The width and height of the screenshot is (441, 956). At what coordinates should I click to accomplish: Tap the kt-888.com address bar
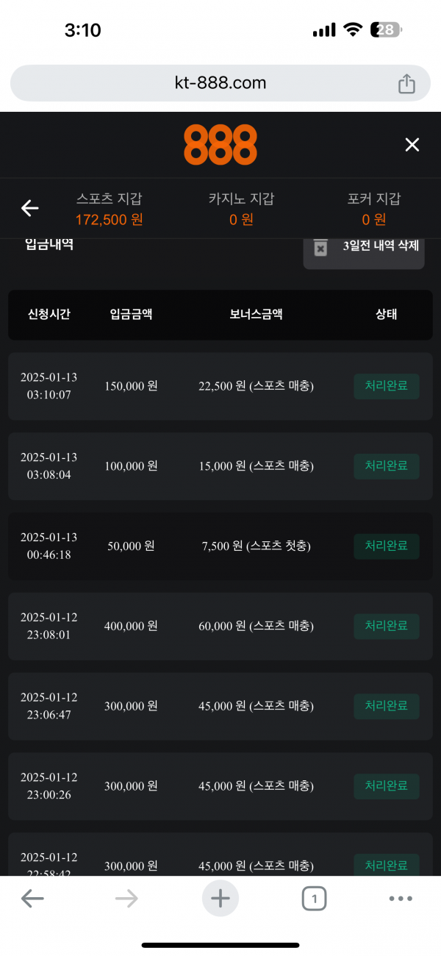pos(220,83)
